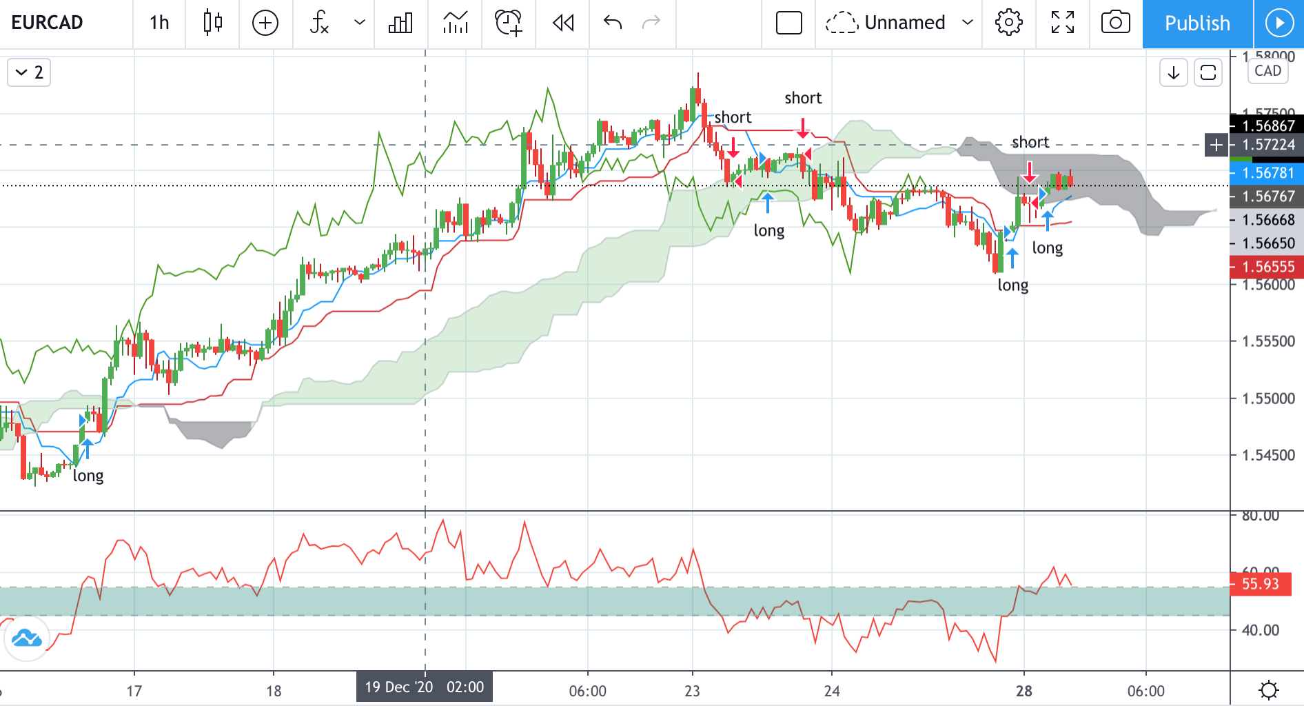Screen dimensions: 1304x706
Task: Click the plus button at price 1.57224
Action: [1216, 145]
